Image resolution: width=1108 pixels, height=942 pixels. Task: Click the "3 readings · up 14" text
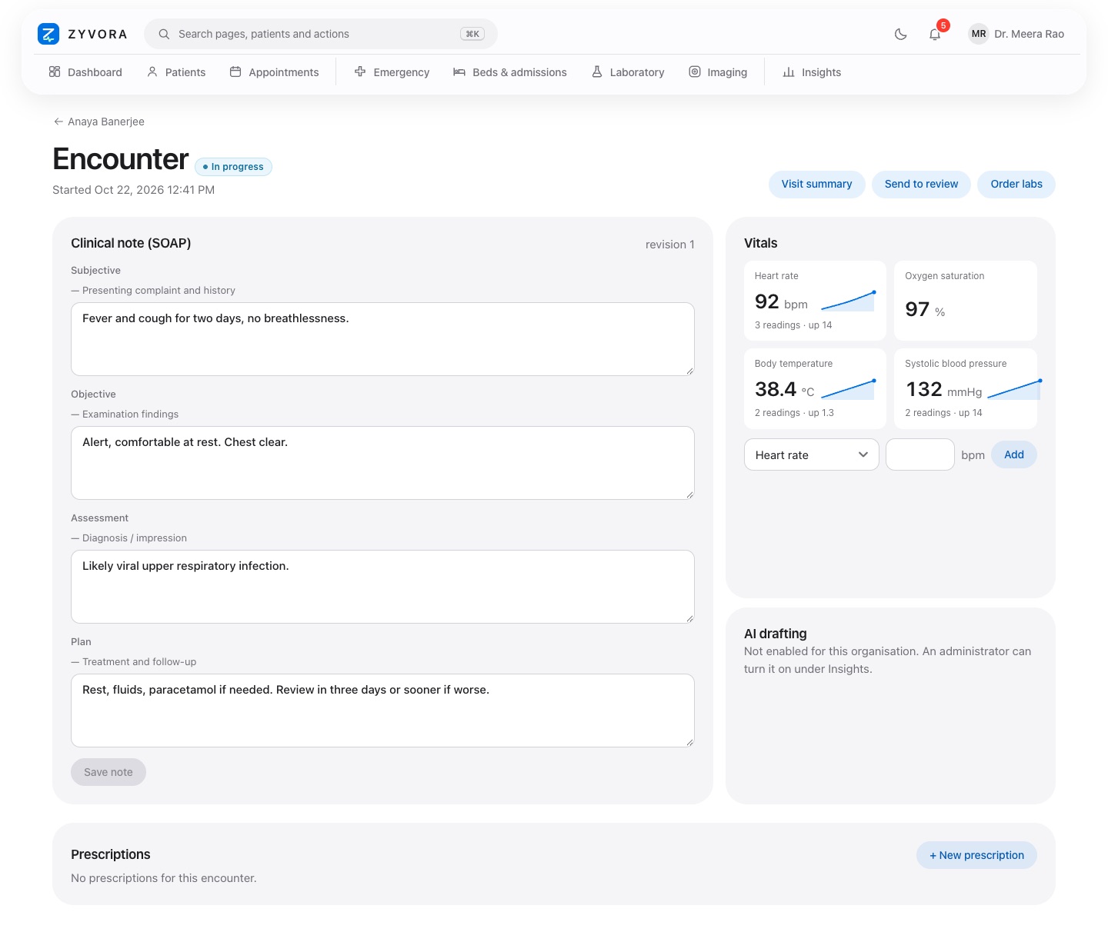(x=793, y=325)
